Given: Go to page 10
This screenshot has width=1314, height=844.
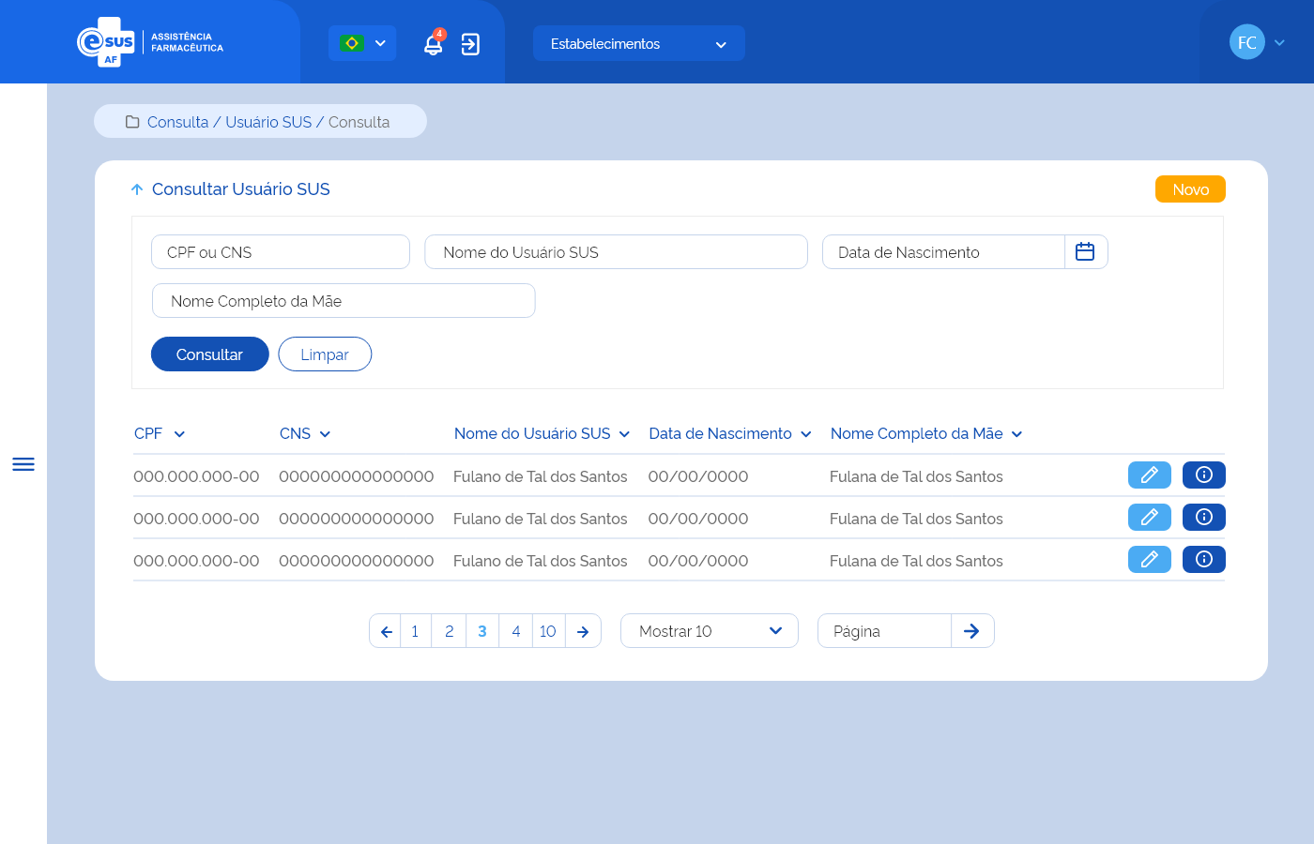Looking at the screenshot, I should pyautogui.click(x=548, y=631).
